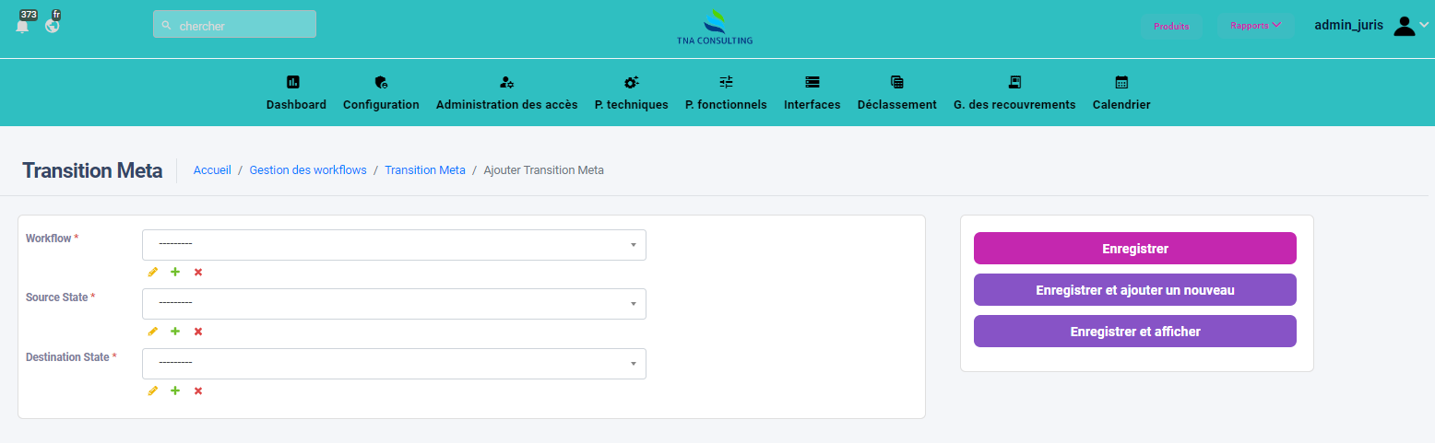Viewport: 1435px width, 443px height.
Task: Click the red delete icon under Source State
Action: click(198, 332)
